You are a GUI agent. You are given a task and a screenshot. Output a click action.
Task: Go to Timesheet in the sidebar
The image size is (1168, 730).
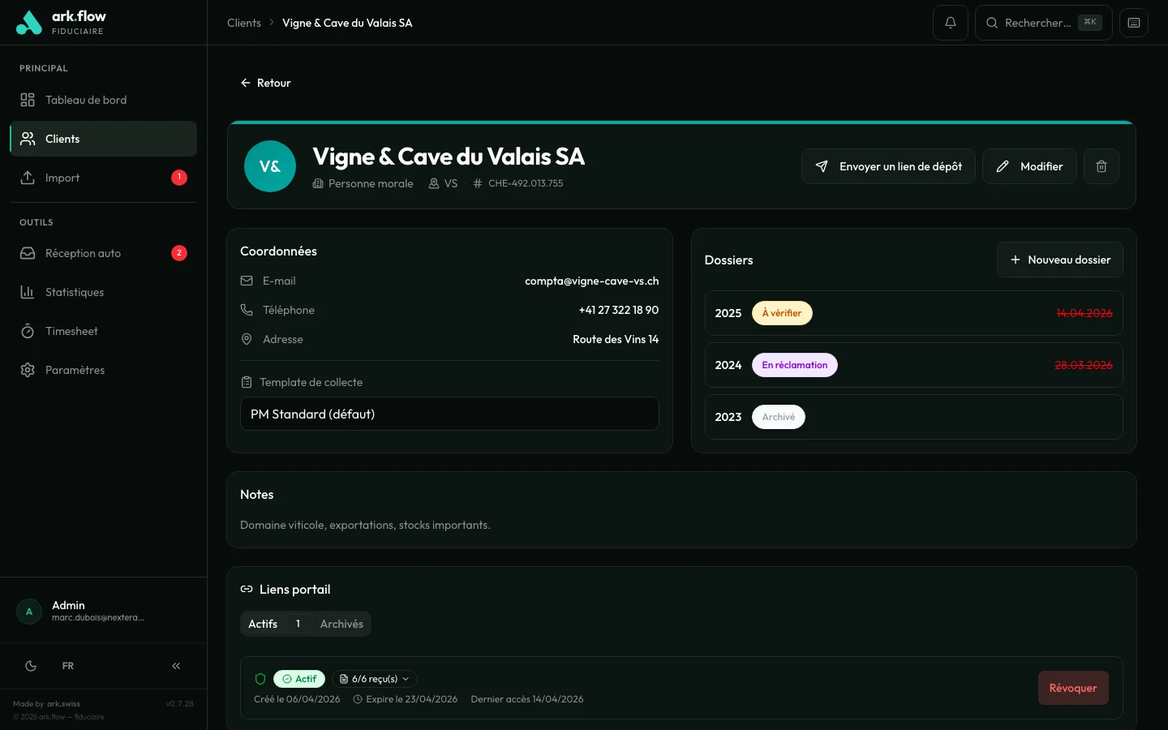coord(71,331)
